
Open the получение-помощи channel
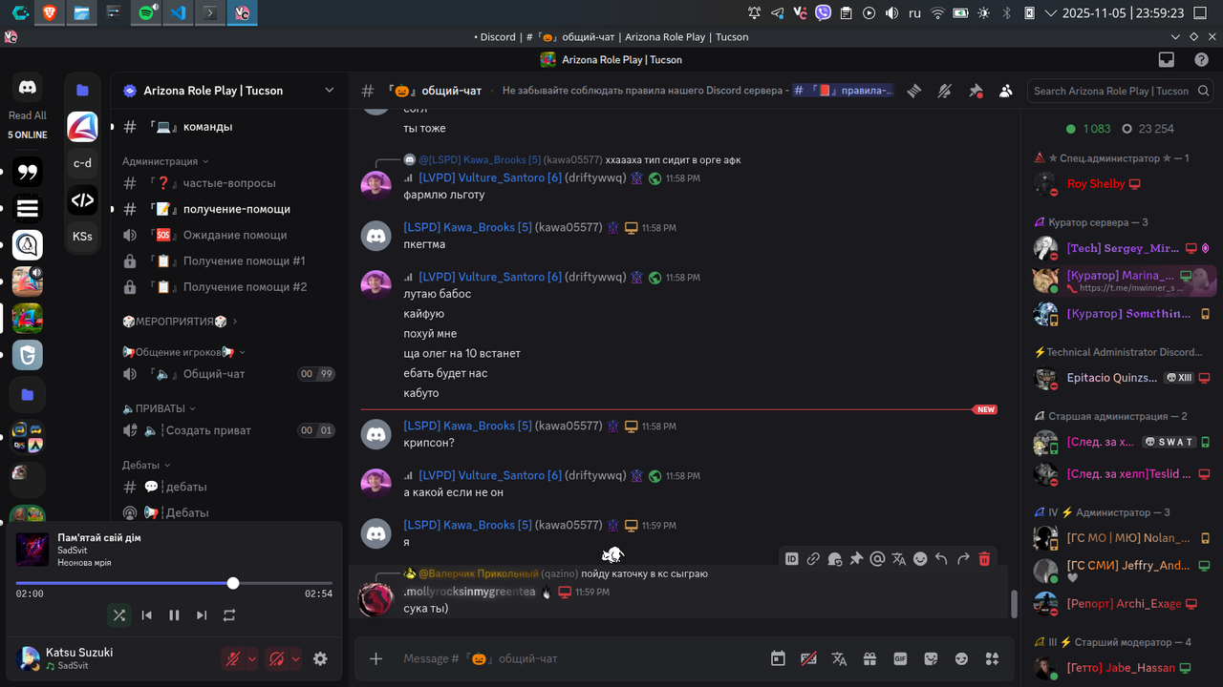tap(229, 209)
